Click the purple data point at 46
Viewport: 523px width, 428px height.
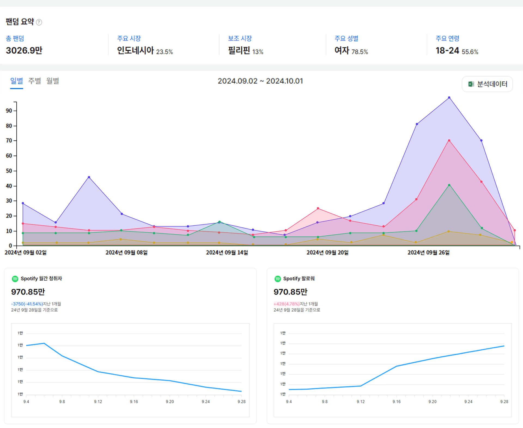89,177
